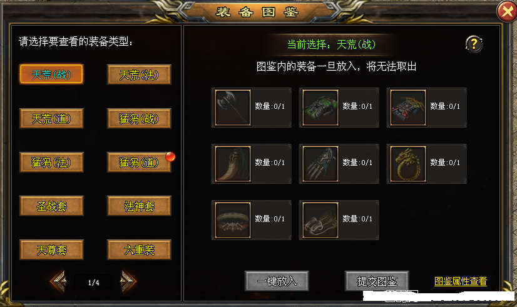Select the 天荒(道) category

click(x=51, y=119)
